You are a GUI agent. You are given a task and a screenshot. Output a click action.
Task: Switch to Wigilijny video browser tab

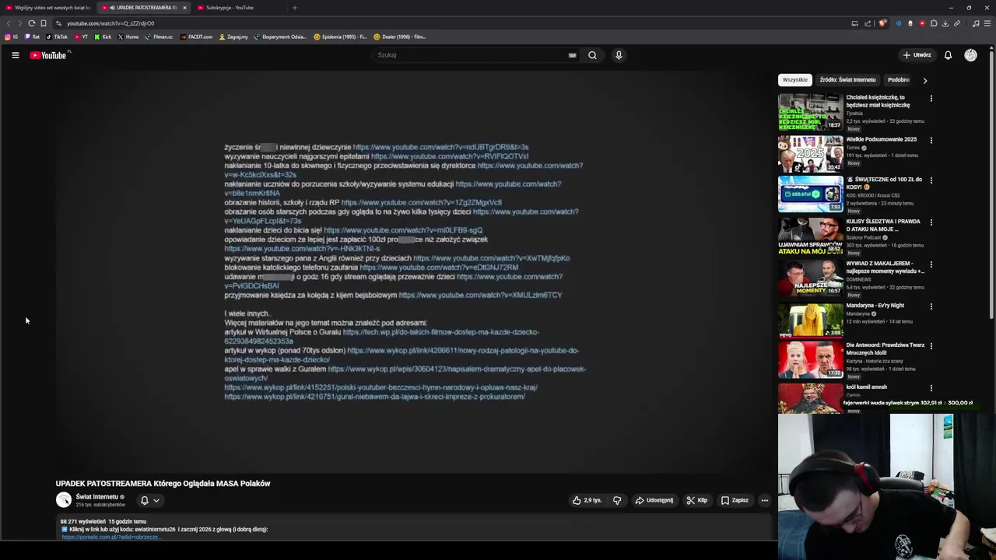tap(47, 8)
